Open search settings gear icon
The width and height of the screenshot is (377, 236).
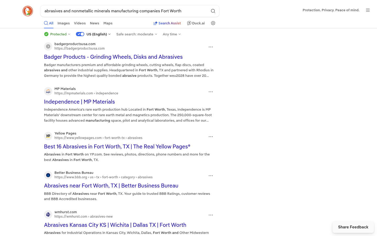pyautogui.click(x=213, y=23)
